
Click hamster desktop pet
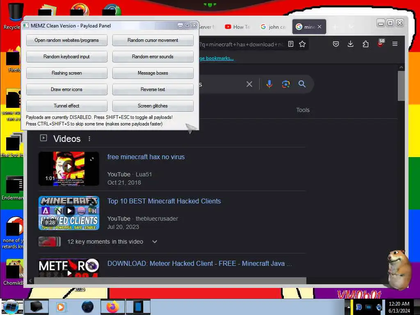click(399, 269)
